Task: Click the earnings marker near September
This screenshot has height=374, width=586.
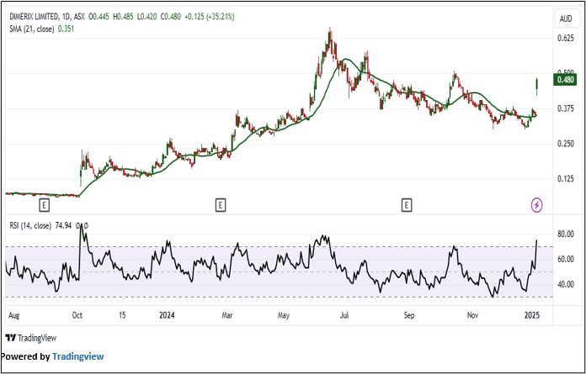Action: coord(406,205)
